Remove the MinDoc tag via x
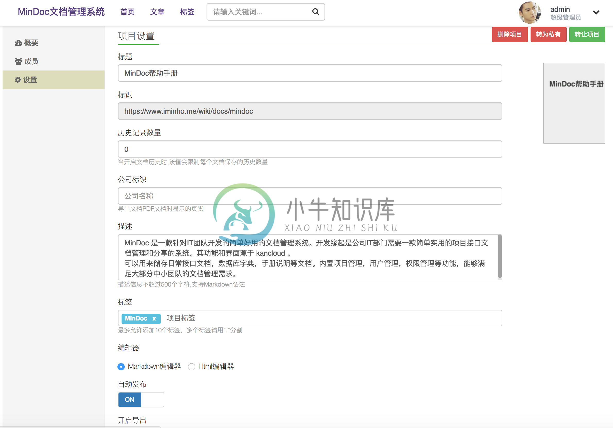 tap(154, 318)
